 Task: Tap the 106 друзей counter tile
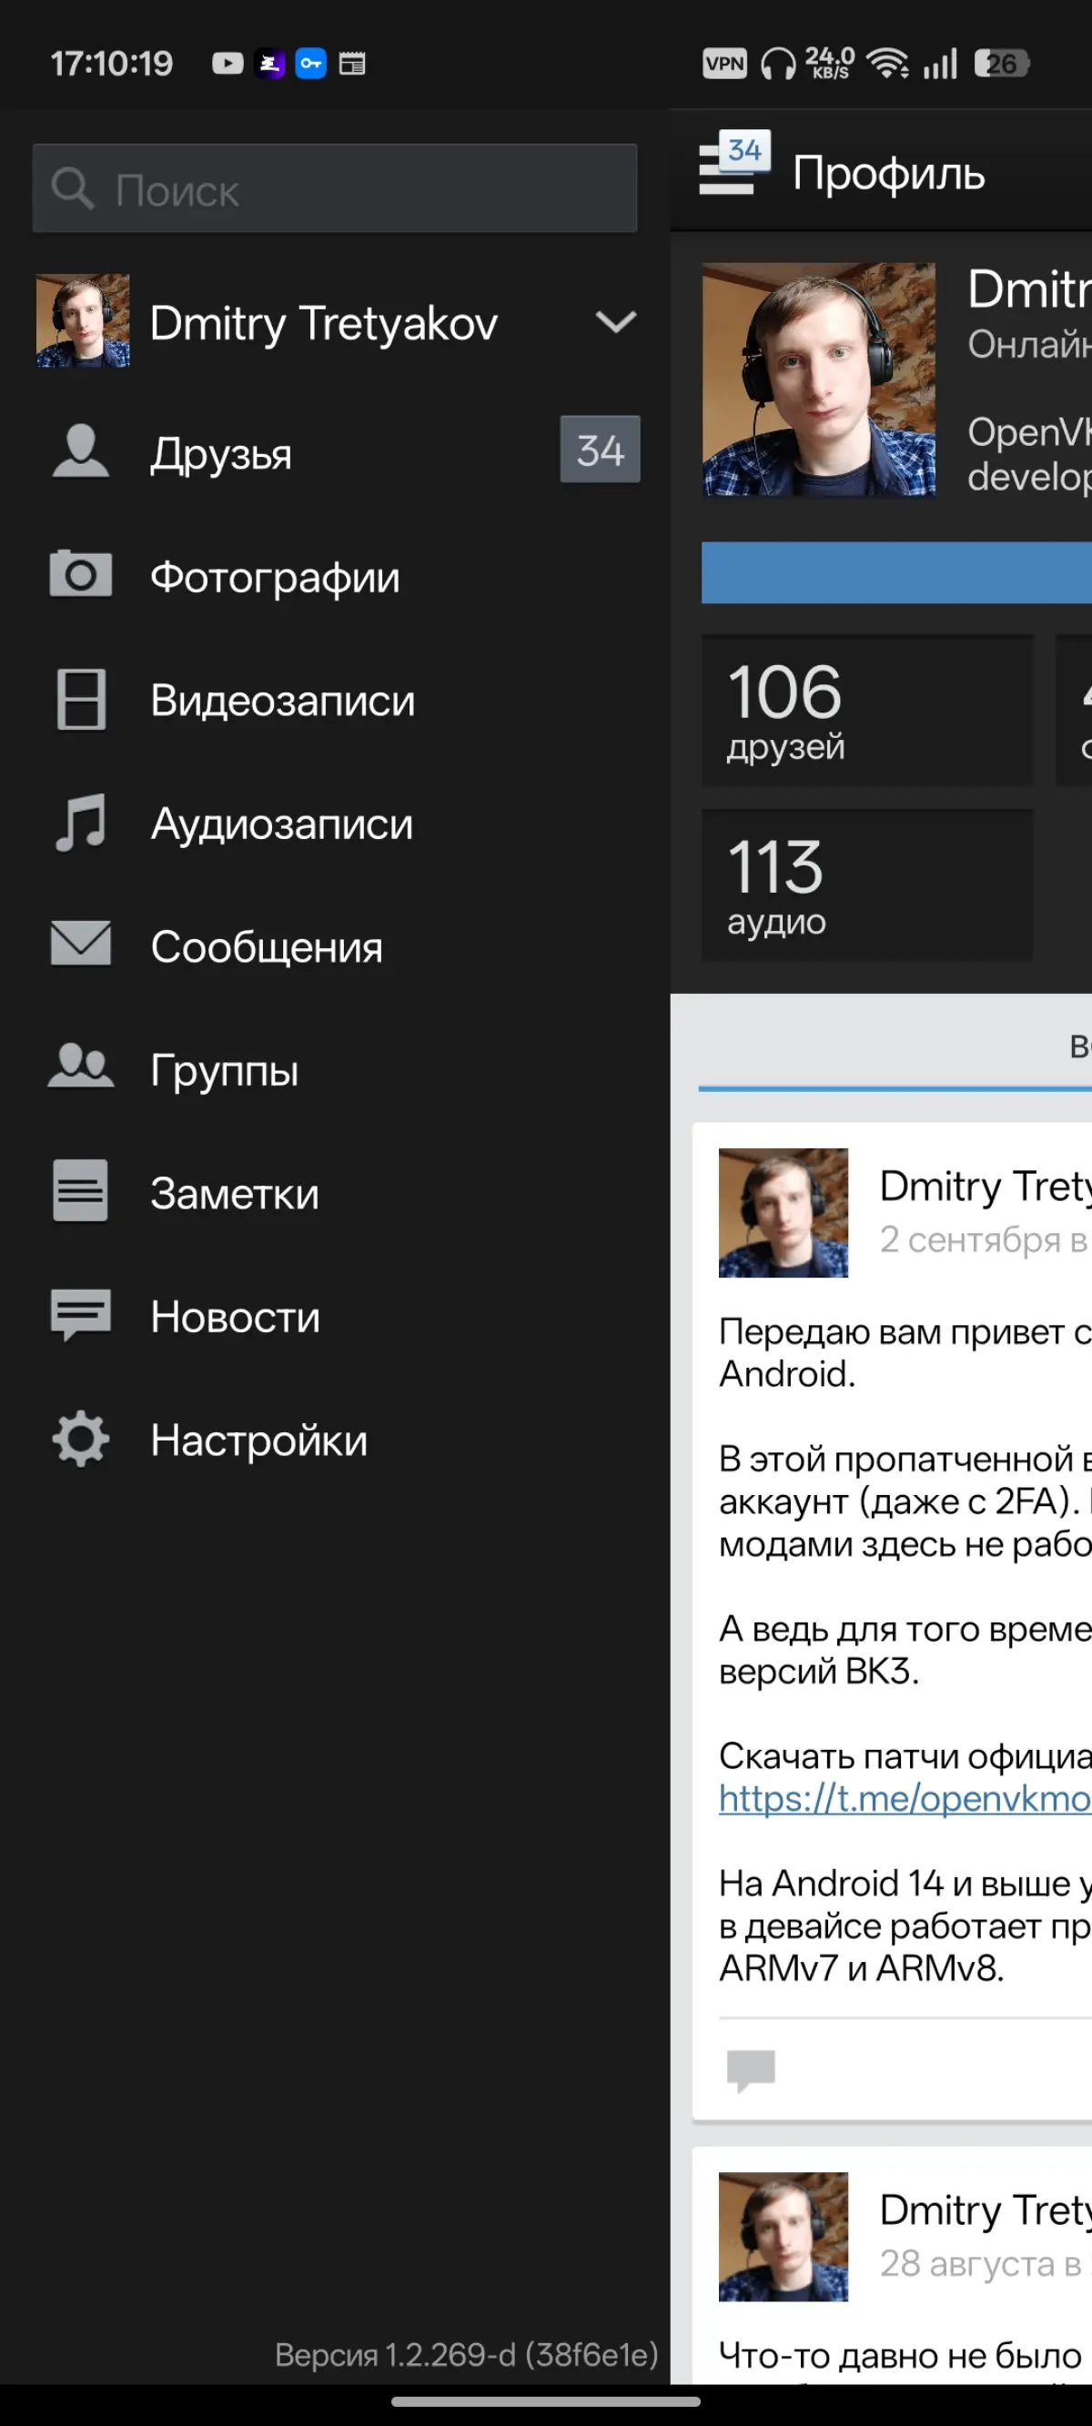pyautogui.click(x=867, y=710)
